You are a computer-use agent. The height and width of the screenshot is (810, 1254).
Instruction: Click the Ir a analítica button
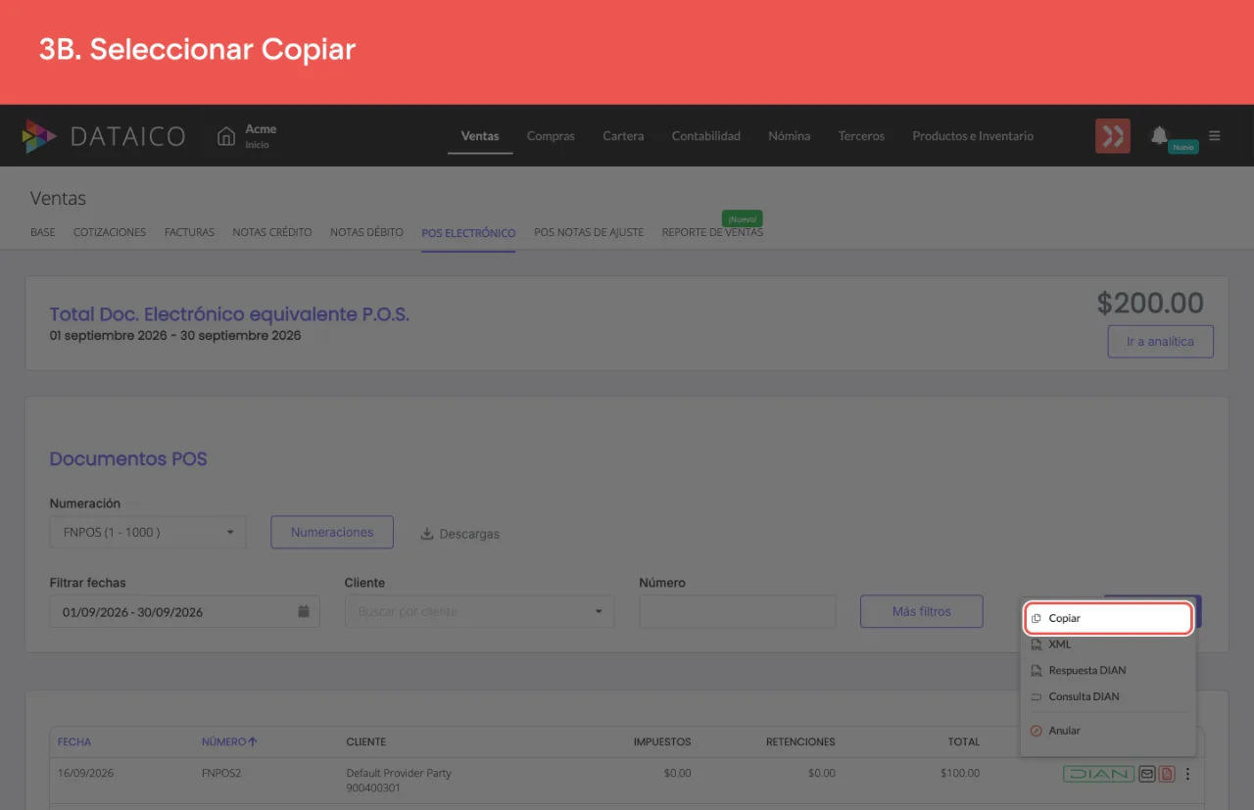tap(1160, 342)
